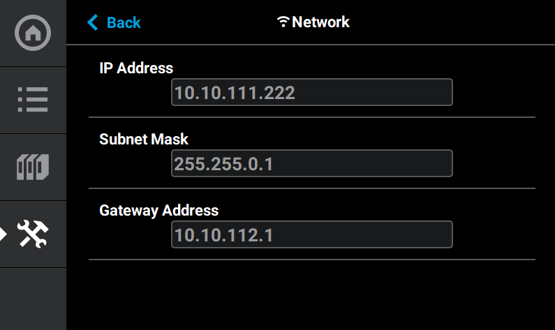The image size is (555, 330).
Task: Open the queue list icon in sidebar
Action: [33, 100]
